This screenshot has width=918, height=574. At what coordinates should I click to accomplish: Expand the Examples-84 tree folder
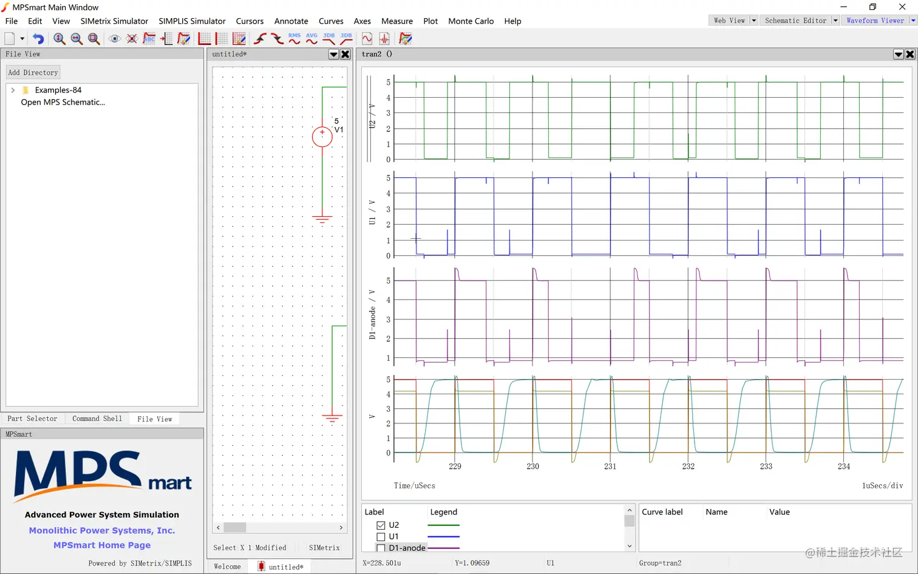pyautogui.click(x=13, y=90)
